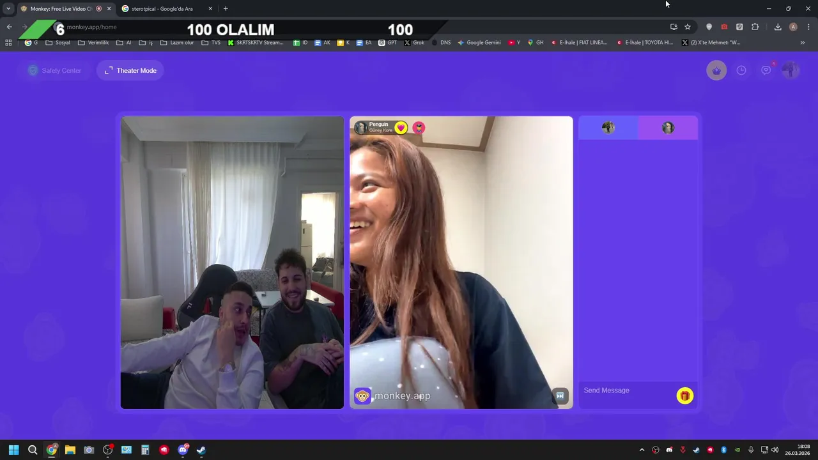Viewport: 818px width, 460px height.
Task: Open Windows Start menu
Action: [x=13, y=450]
